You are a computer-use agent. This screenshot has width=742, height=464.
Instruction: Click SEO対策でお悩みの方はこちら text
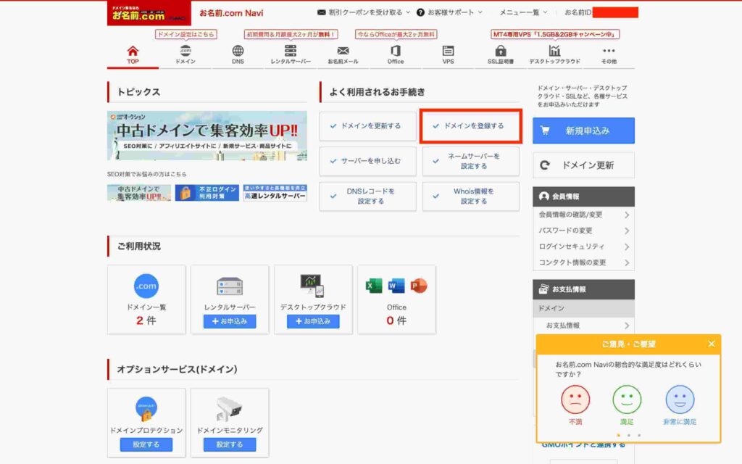(146, 174)
